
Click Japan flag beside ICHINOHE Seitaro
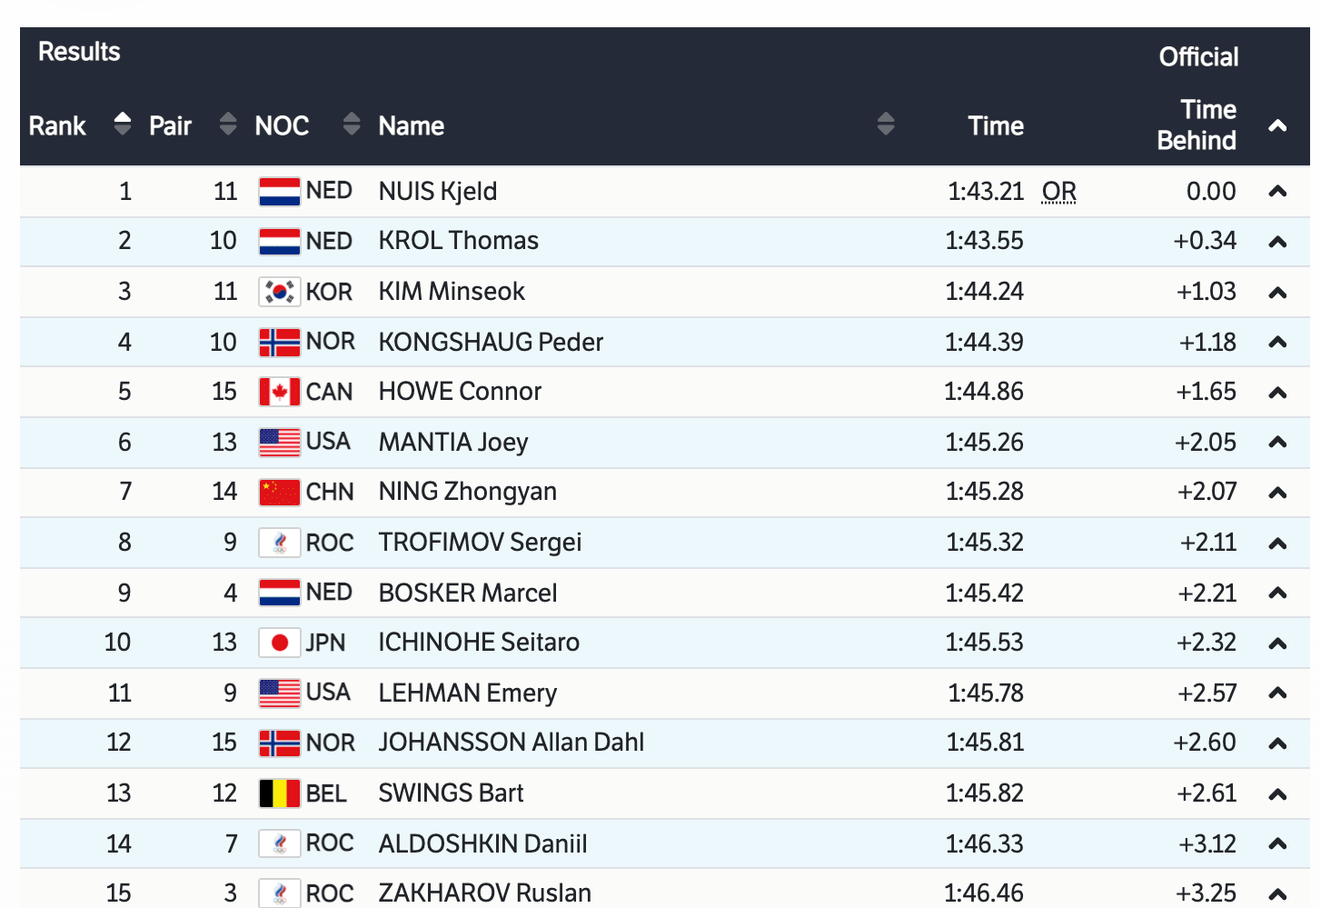pyautogui.click(x=279, y=643)
